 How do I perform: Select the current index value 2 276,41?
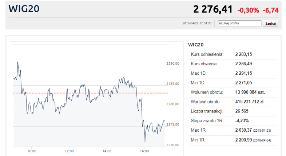[x=213, y=9]
